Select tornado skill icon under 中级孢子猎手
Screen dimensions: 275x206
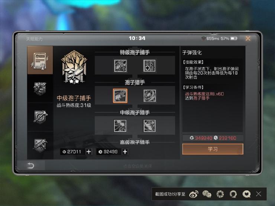point(149,126)
